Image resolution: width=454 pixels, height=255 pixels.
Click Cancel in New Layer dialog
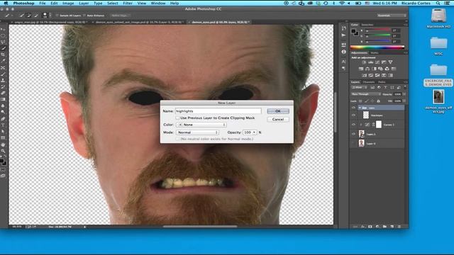coord(278,119)
